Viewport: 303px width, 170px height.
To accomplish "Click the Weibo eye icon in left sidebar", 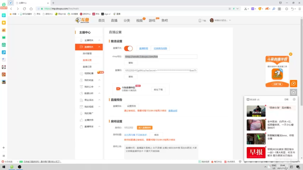I will pyautogui.click(x=4, y=30).
